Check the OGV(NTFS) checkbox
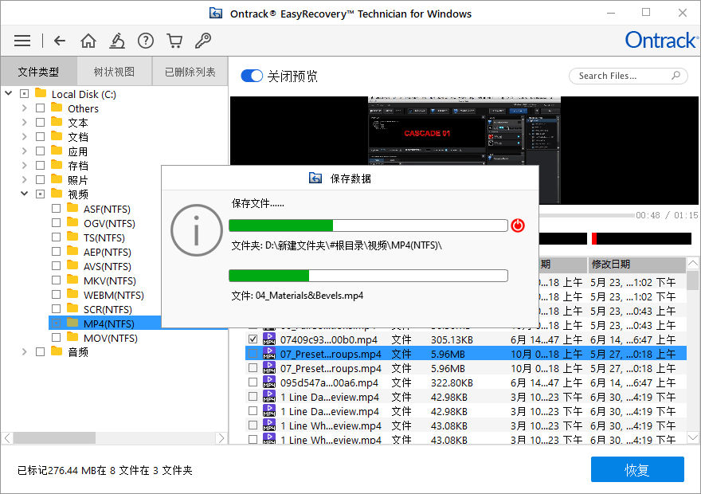Viewport: 701px width, 494px height. coord(57,222)
